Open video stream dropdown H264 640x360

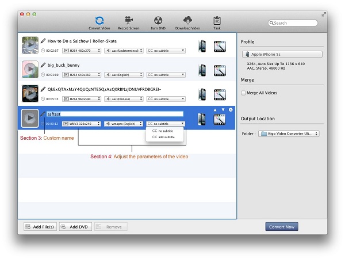coord(82,75)
